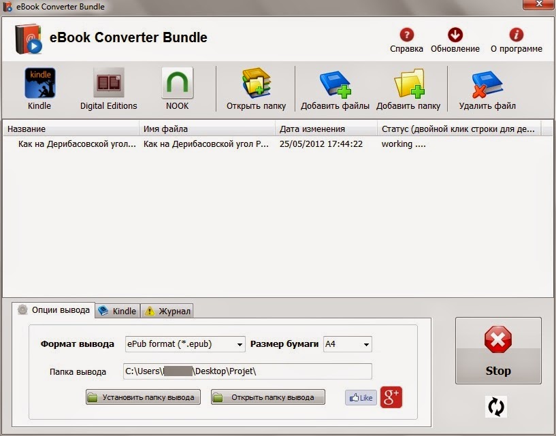Sort by Дата изменения column header
The image size is (556, 436).
pyautogui.click(x=326, y=129)
